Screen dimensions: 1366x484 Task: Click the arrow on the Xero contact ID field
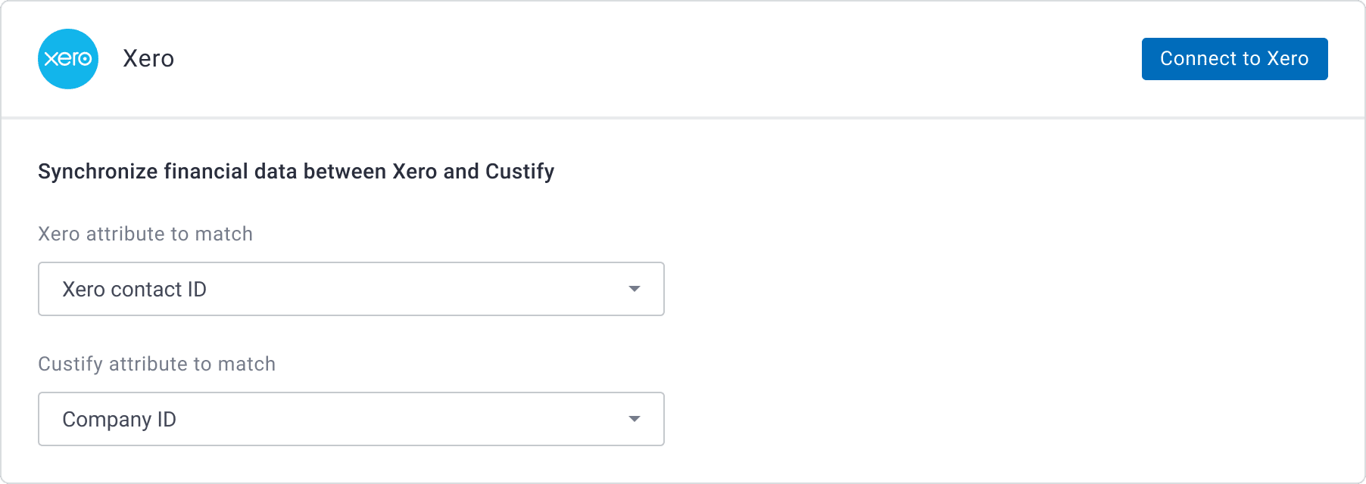tap(635, 289)
